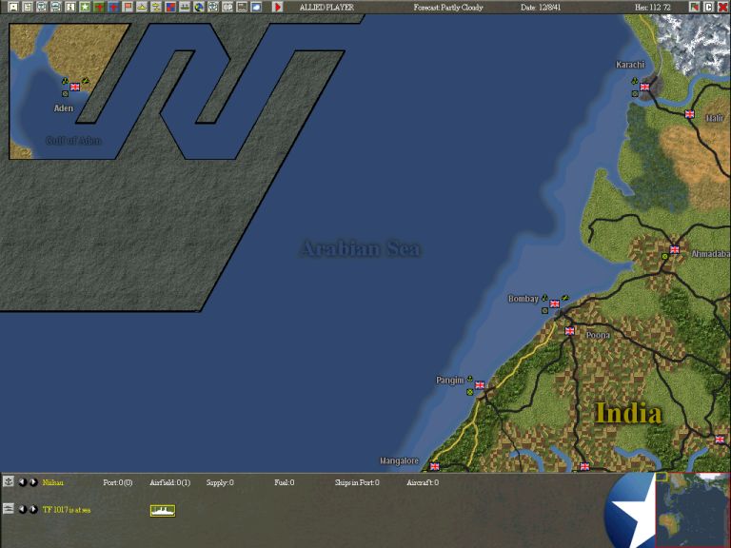Click the 'Date: 12/8/41' text
Viewport: 731px width, 548px height.
[541, 8]
